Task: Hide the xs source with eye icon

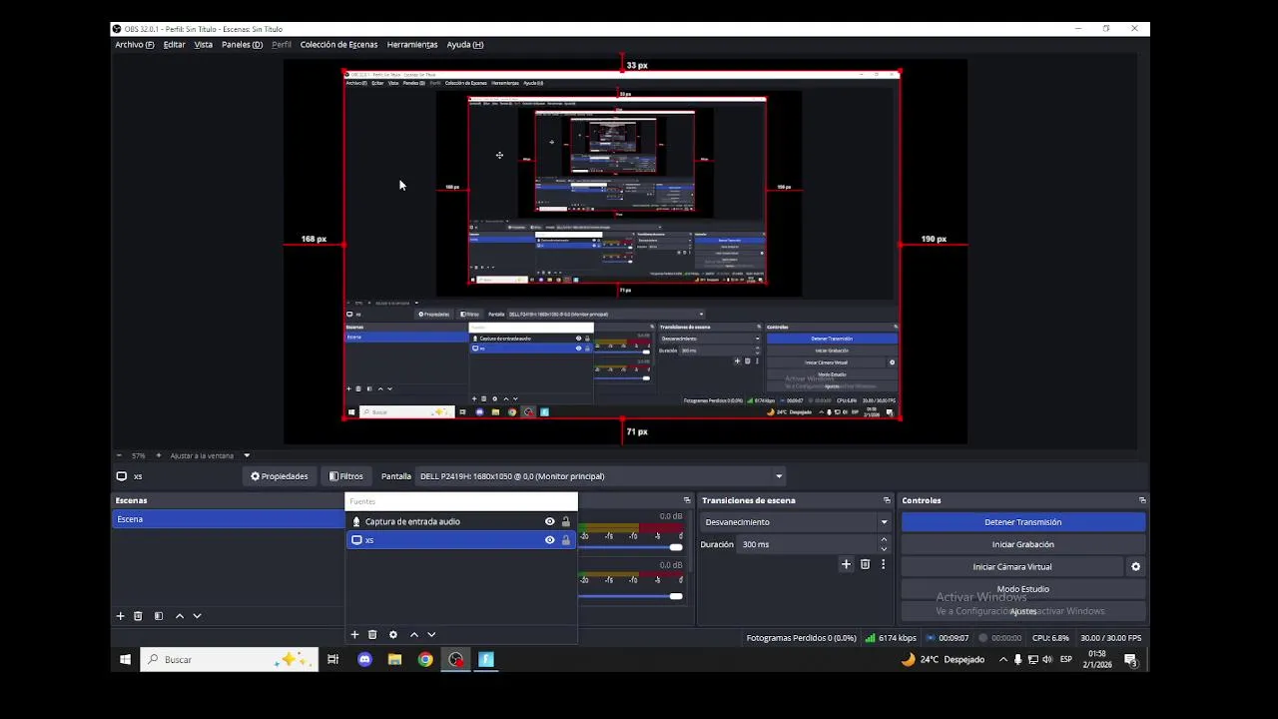Action: [549, 540]
